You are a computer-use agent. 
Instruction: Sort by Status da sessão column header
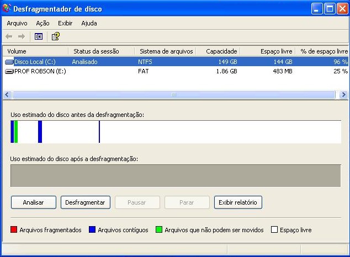(102, 51)
